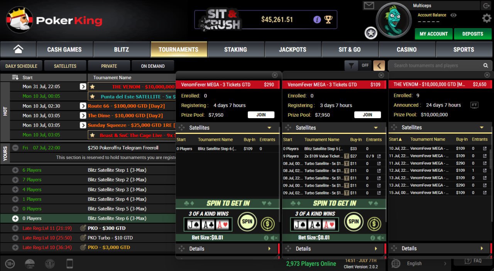Click the DEPOSITS button
Image resolution: width=494 pixels, height=271 pixels.
472,34
